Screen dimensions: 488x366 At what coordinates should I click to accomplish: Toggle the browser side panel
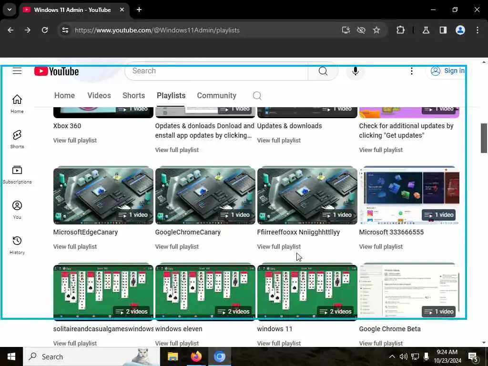443,30
